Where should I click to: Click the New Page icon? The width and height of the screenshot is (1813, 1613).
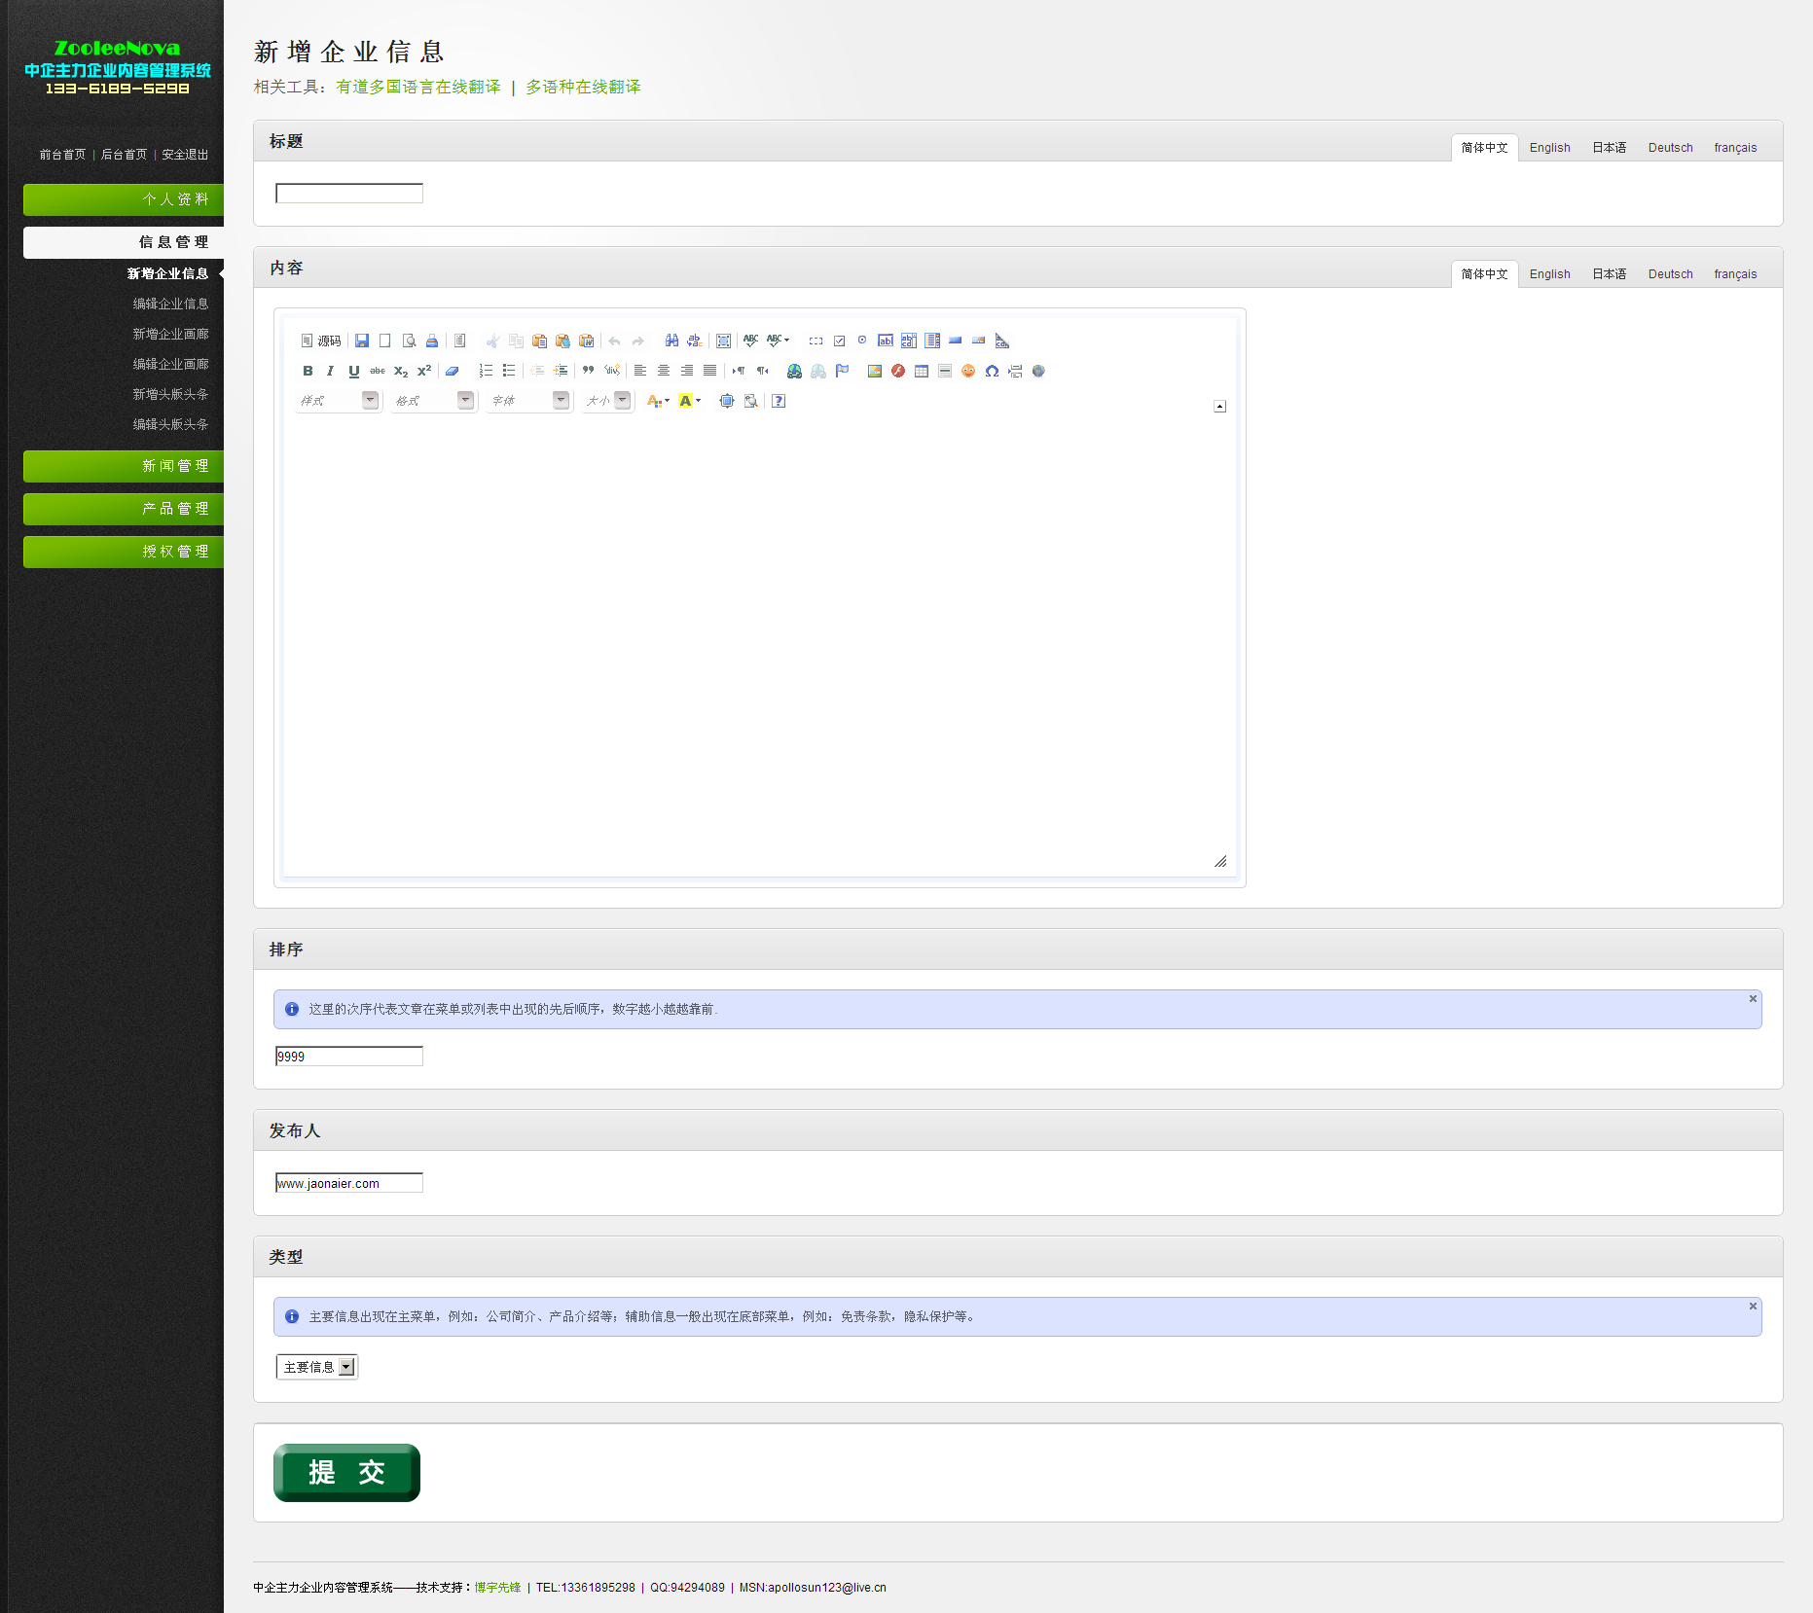coord(385,341)
